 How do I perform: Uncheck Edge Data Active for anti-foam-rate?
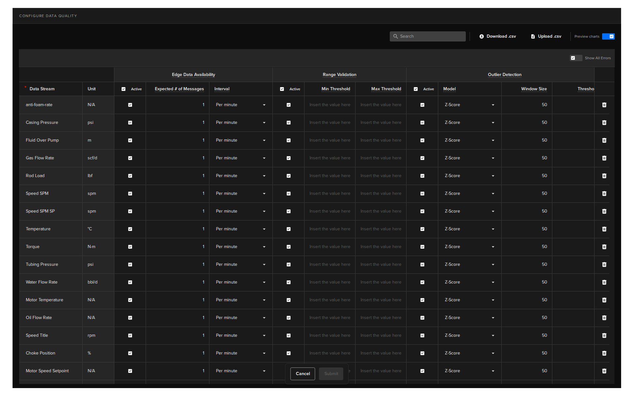pyautogui.click(x=130, y=105)
